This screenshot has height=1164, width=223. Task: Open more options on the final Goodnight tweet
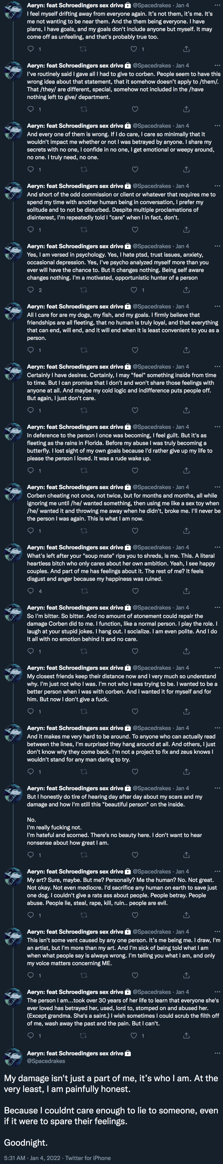[x=217, y=1053]
